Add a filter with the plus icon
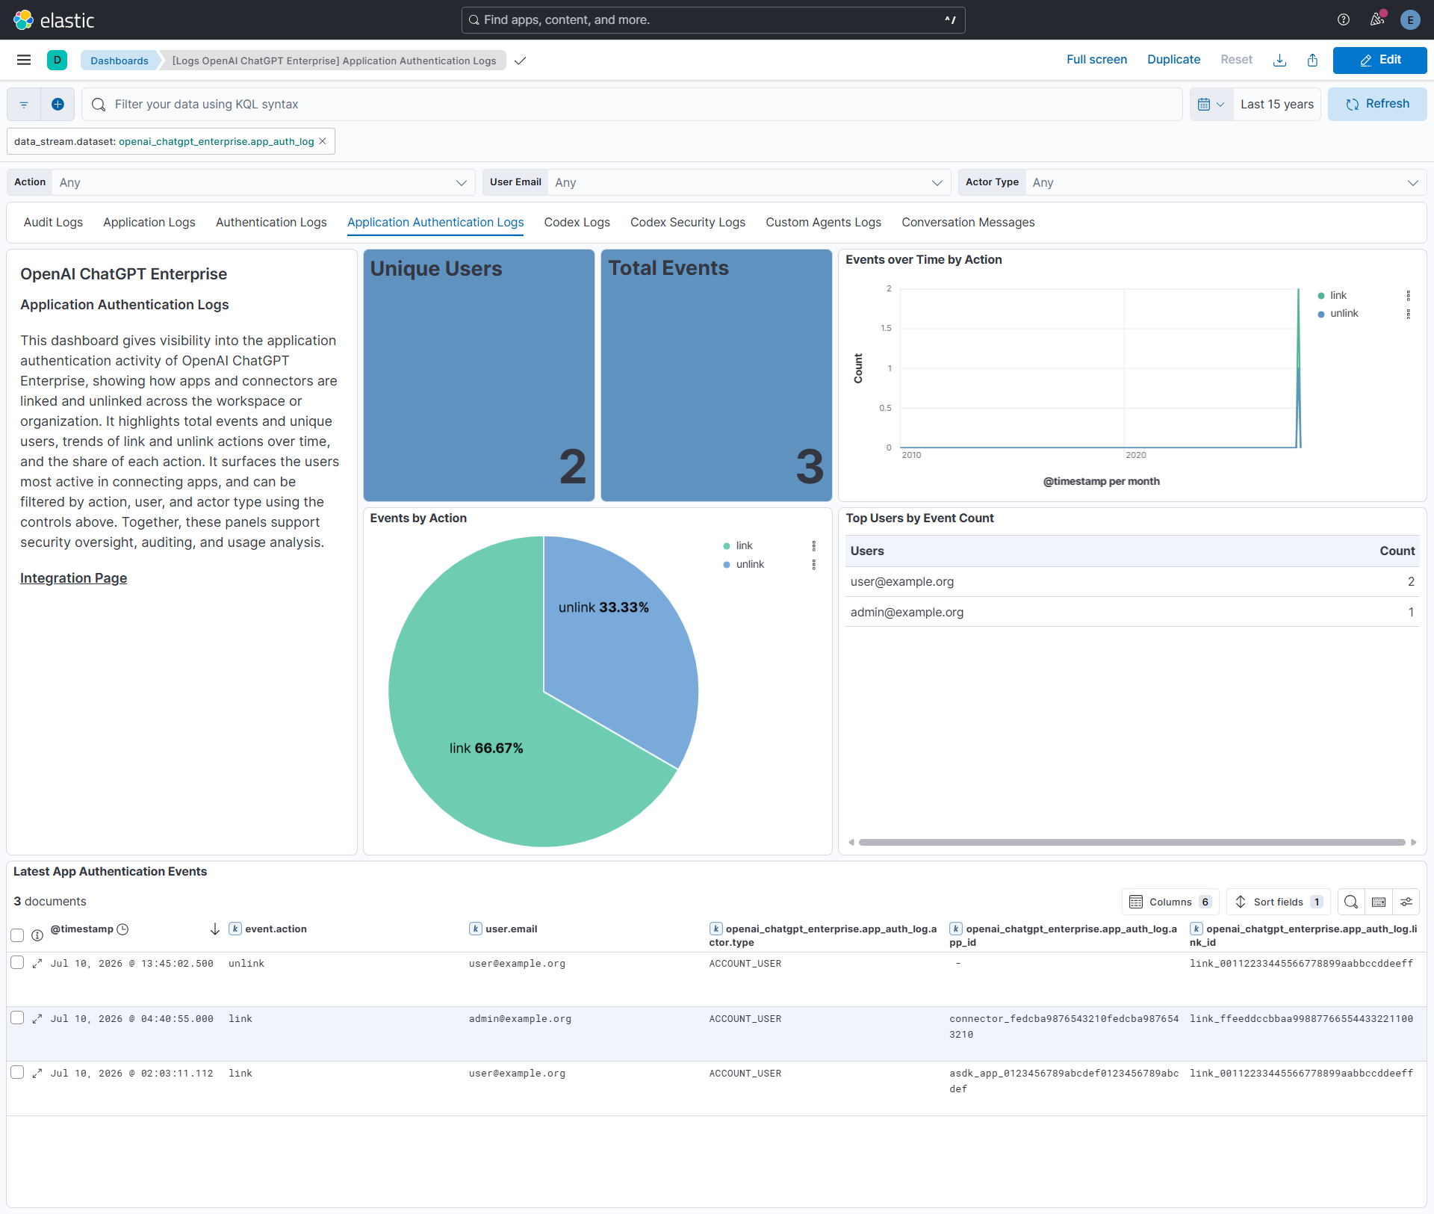Viewport: 1434px width, 1214px height. (x=58, y=105)
